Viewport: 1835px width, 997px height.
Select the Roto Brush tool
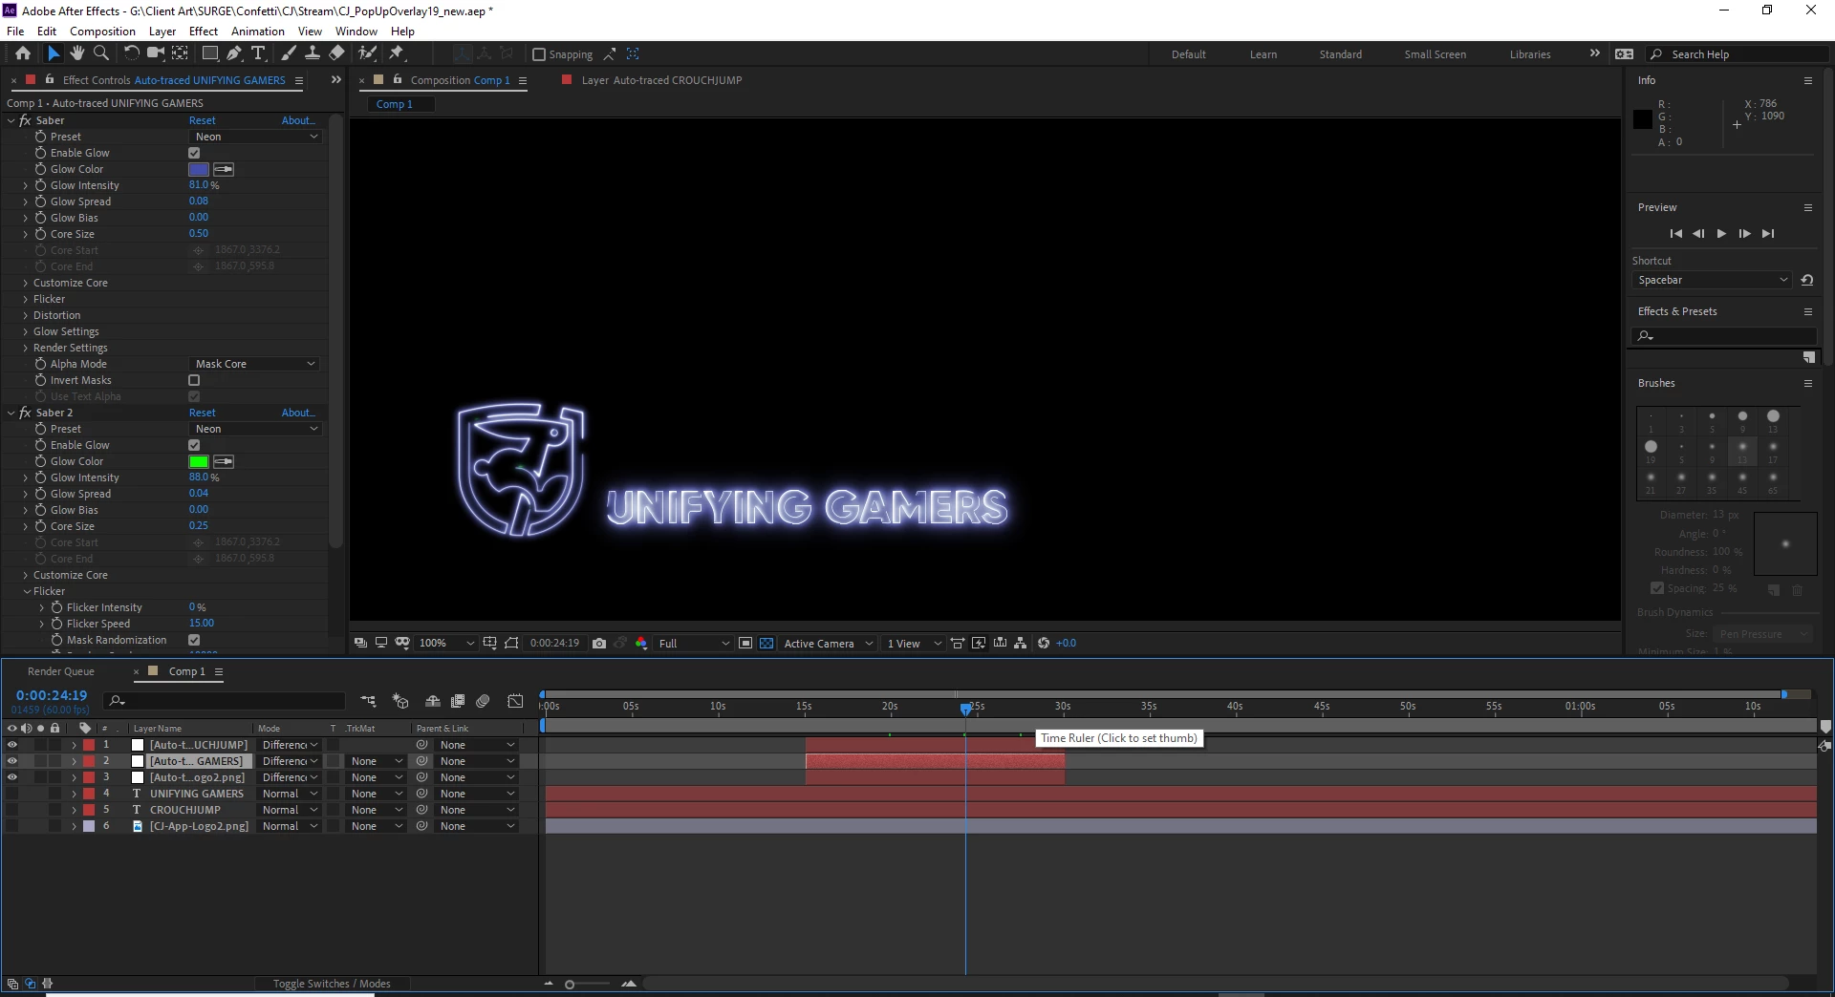point(367,53)
